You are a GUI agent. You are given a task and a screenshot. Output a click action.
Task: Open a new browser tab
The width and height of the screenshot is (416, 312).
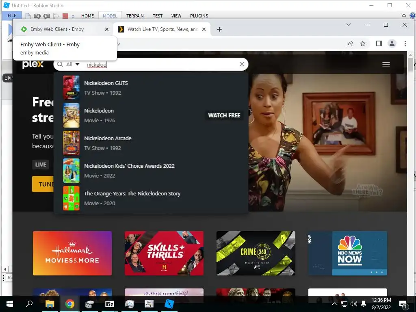pos(219,29)
